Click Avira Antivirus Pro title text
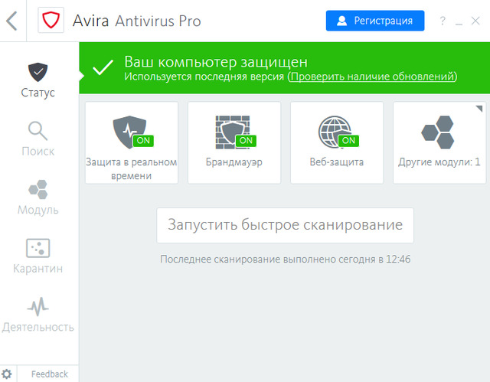Image resolution: width=490 pixels, height=382 pixels. pyautogui.click(x=136, y=21)
